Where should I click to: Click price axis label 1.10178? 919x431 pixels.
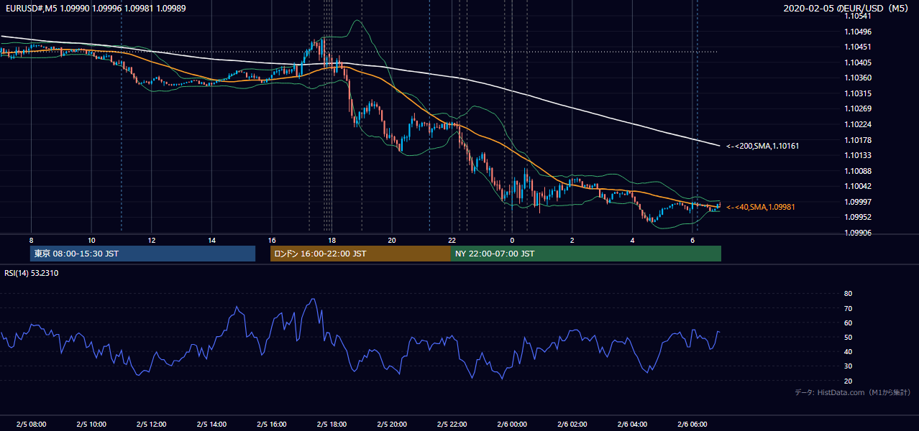tap(857, 140)
